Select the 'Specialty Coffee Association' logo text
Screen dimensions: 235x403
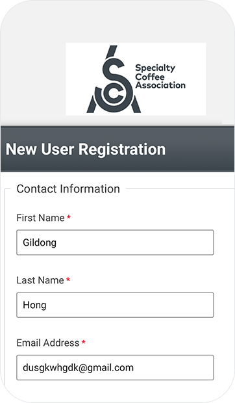(x=160, y=77)
